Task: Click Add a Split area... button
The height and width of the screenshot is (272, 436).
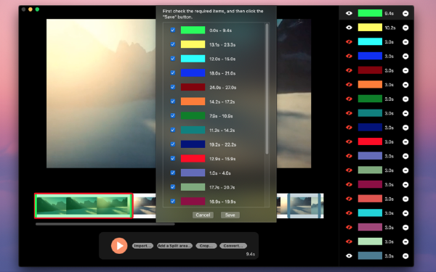Action: coord(174,246)
